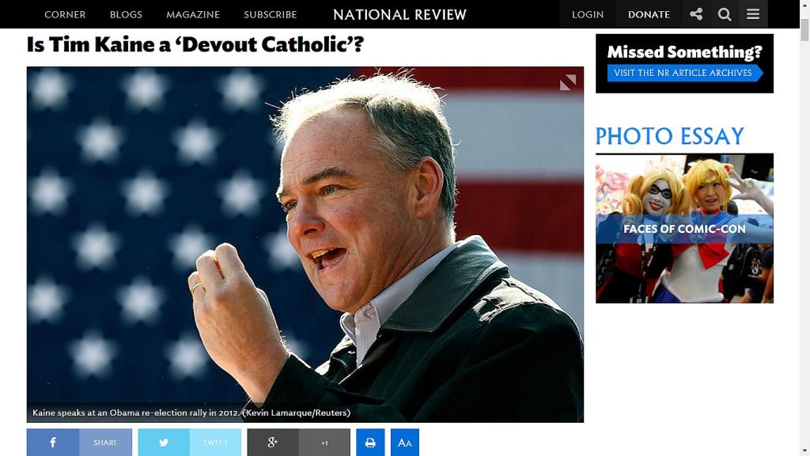
Task: Click the Facebook icon below photo
Action: tap(53, 443)
